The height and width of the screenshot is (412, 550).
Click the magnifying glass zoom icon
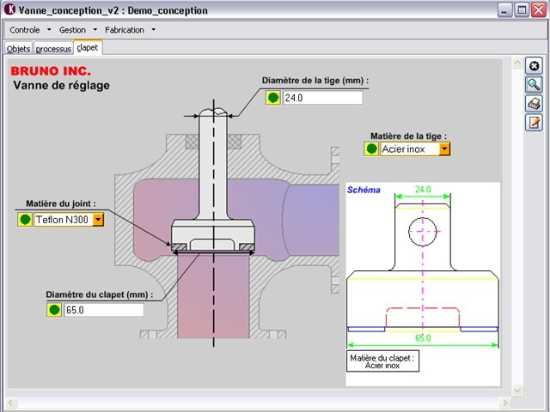pos(534,85)
